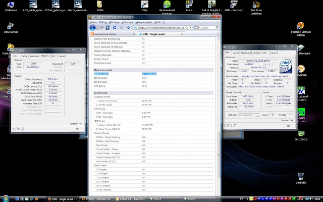Click the bookmark star in URL bar

tap(187, 28)
